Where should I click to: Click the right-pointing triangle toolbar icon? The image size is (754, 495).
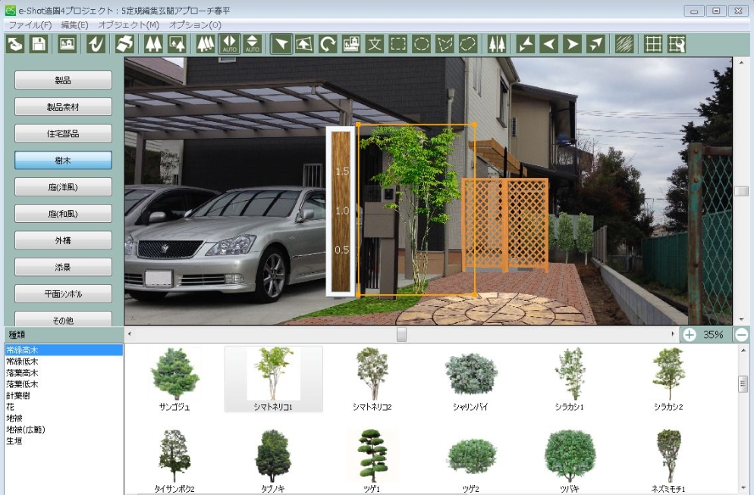[x=572, y=44]
